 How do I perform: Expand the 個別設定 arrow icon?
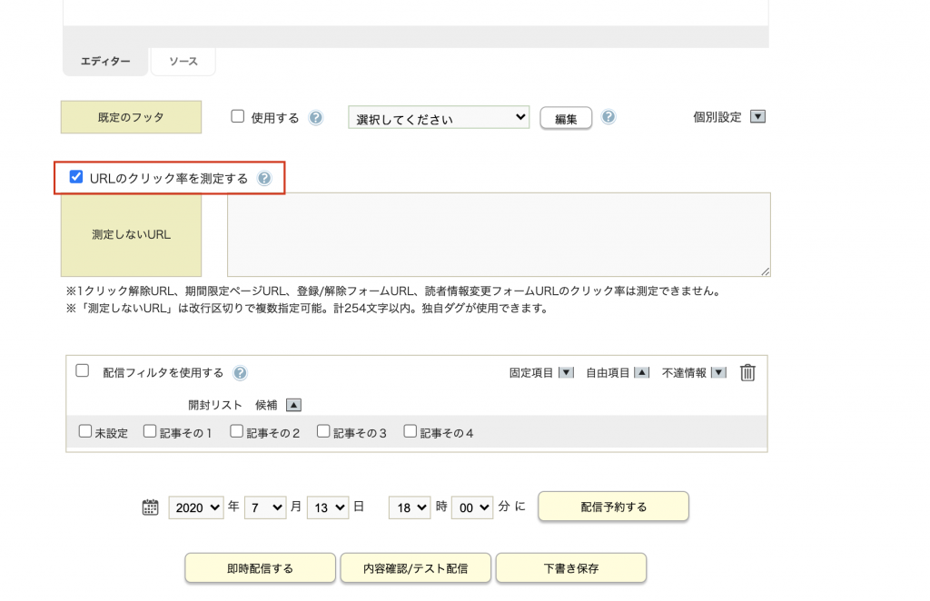(x=758, y=117)
